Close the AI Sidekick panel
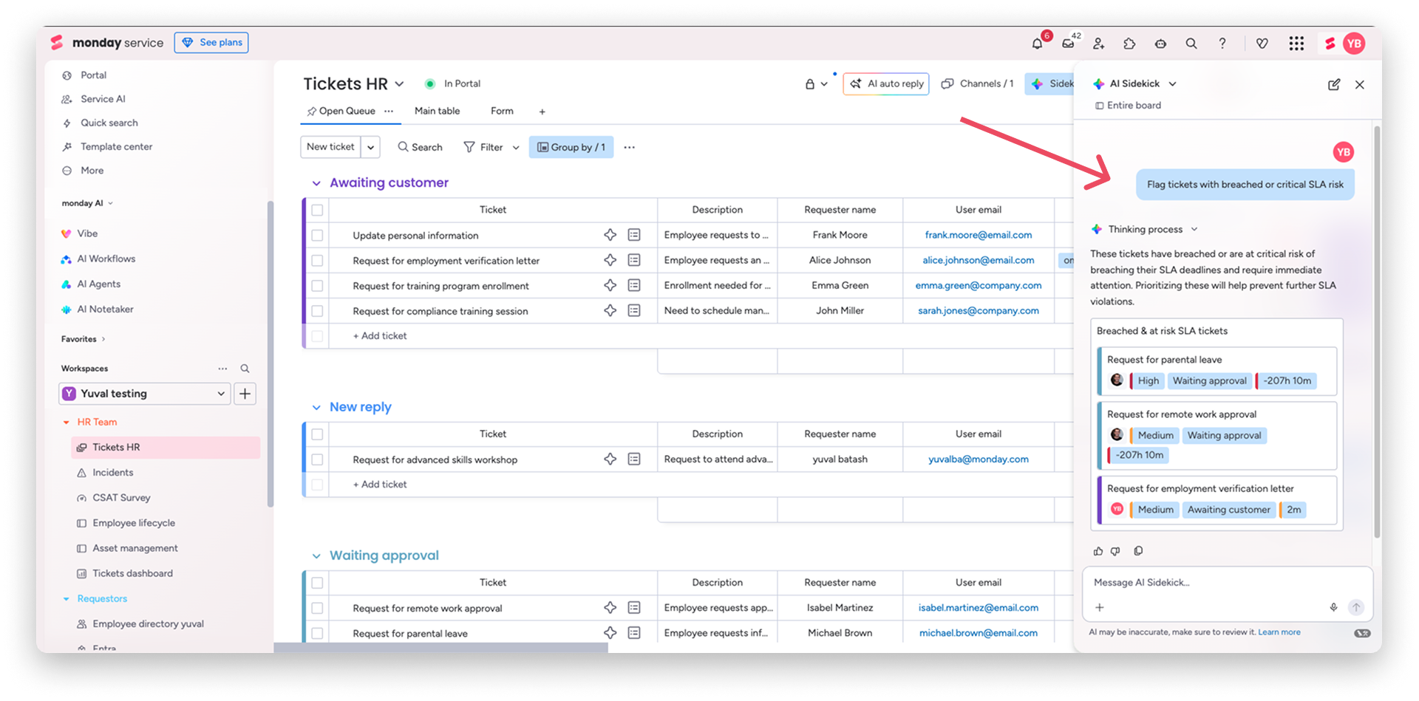This screenshot has width=1419, height=701. [1360, 84]
